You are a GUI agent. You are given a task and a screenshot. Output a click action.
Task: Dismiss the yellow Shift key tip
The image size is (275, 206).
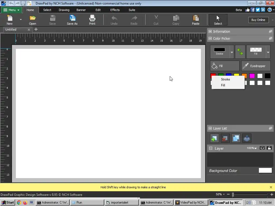pos(271,187)
